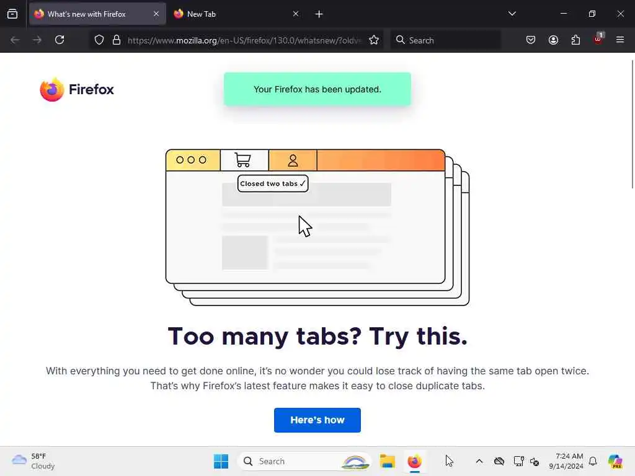Click the browser tabs illustration
The width and height of the screenshot is (635, 476).
coord(317,227)
